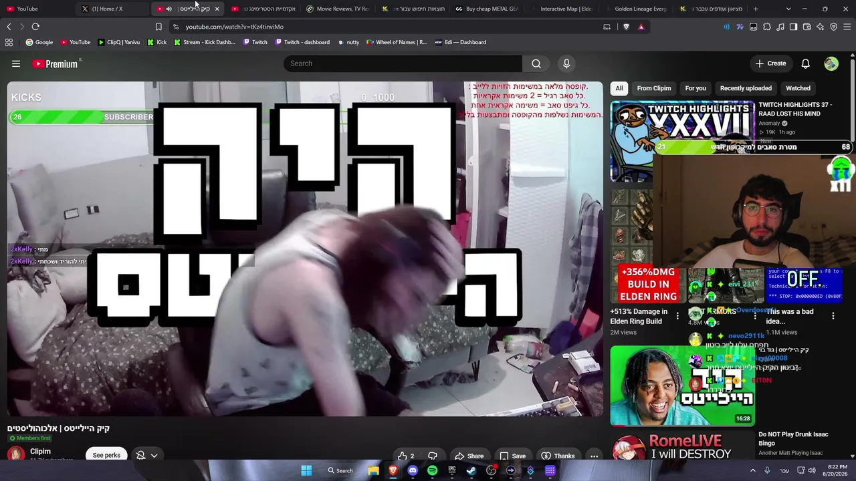The width and height of the screenshot is (856, 481).
Task: Click the 'See perks' button
Action: click(106, 455)
